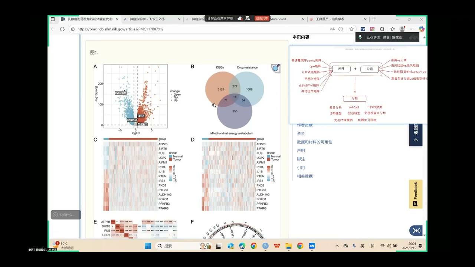The width and height of the screenshot is (475, 267).
Task: Click the 说点什么 chat input
Action: (66, 215)
